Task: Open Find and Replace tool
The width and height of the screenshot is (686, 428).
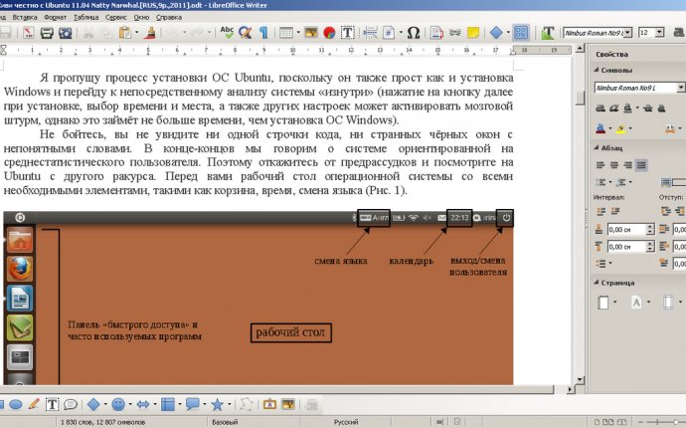Action: click(x=245, y=33)
